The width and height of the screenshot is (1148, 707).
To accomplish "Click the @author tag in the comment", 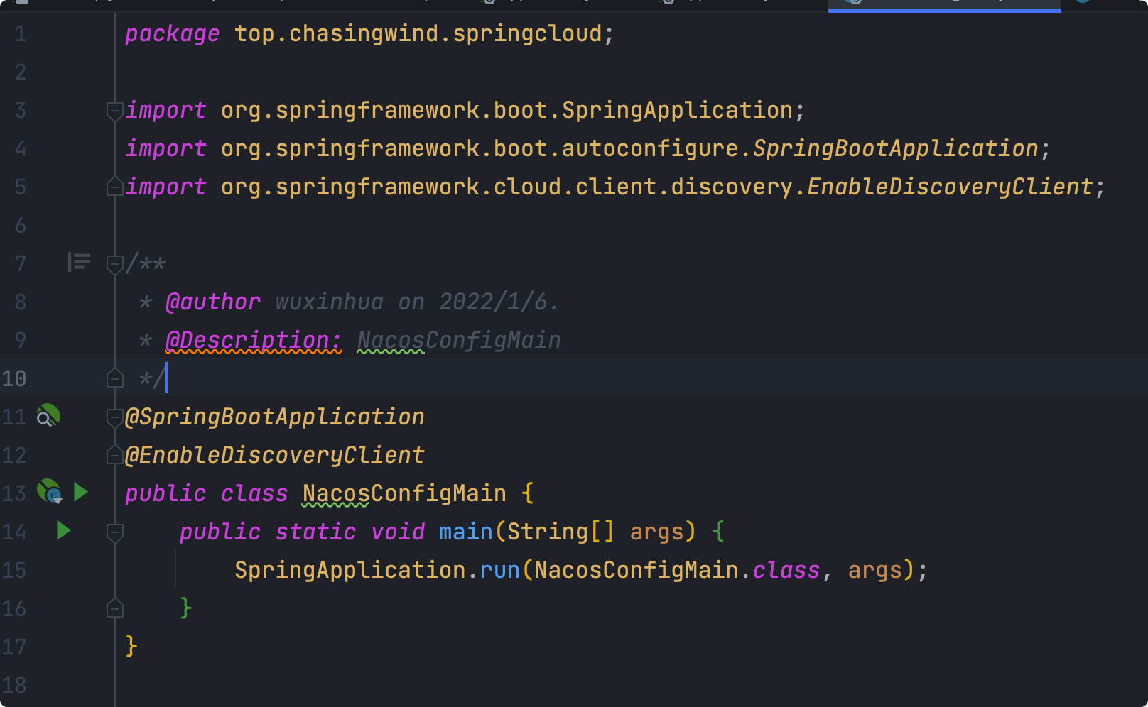I will pos(213,302).
